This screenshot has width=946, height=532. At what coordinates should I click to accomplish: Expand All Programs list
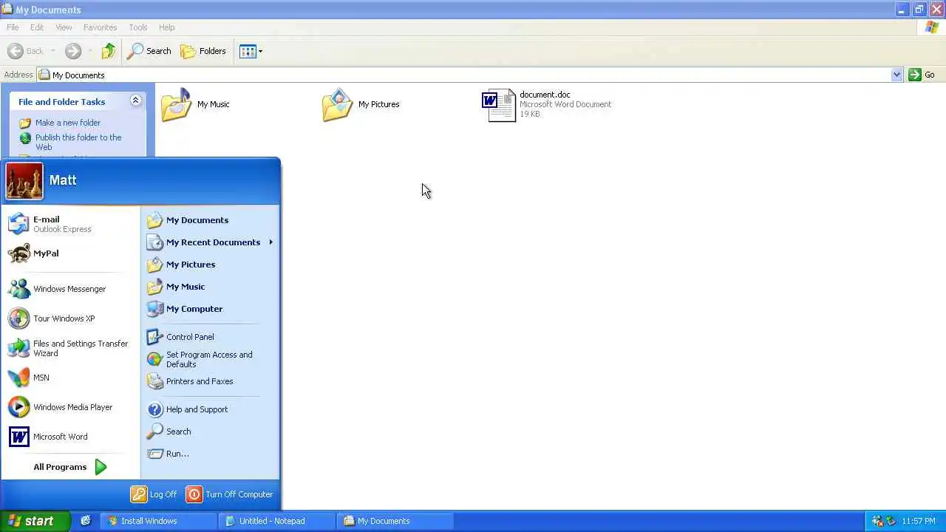(70, 467)
